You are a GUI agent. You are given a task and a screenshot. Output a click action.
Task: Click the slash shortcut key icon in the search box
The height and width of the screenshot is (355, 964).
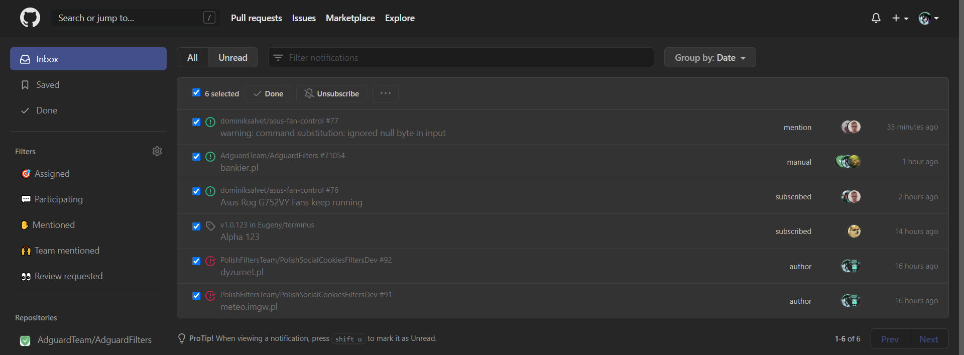(209, 18)
